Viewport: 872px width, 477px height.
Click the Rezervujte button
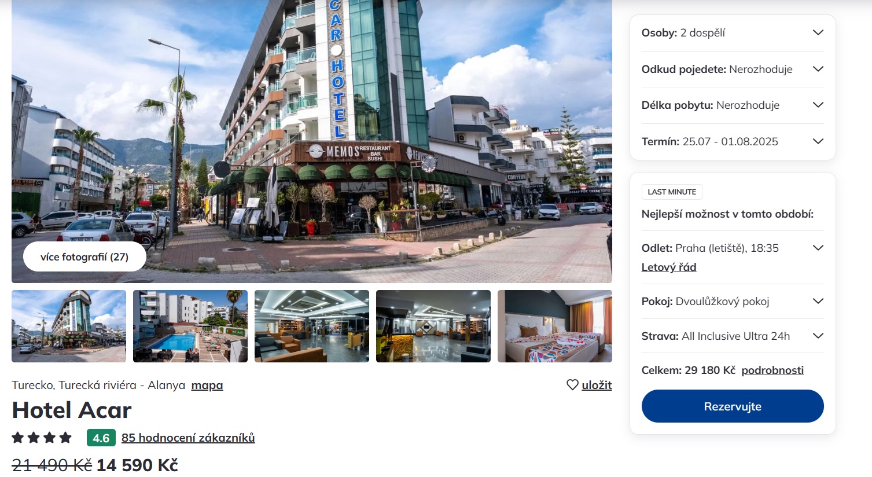(x=733, y=406)
